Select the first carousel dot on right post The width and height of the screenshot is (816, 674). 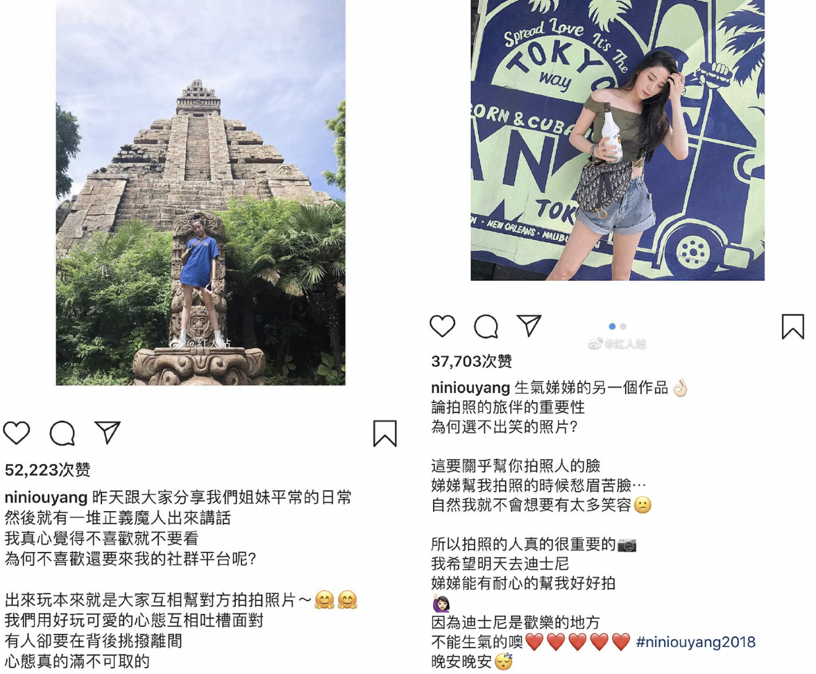(612, 326)
